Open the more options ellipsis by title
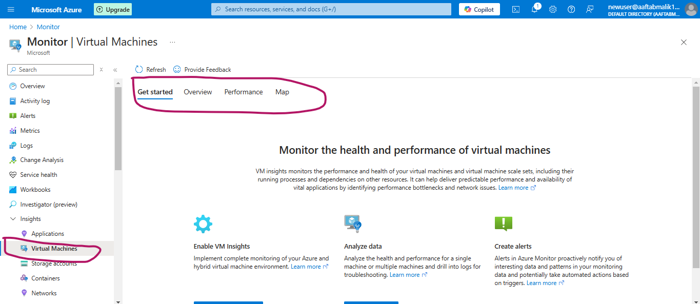Image resolution: width=700 pixels, height=304 pixels. (x=172, y=42)
